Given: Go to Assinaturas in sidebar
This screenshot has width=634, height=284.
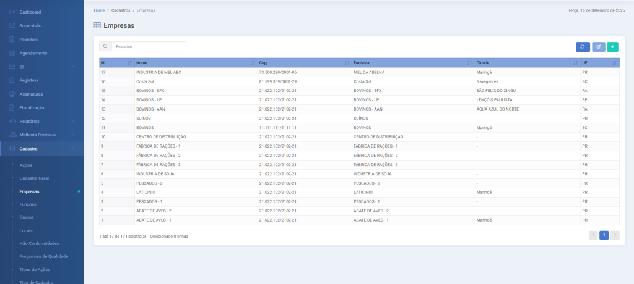Looking at the screenshot, I should click(31, 94).
